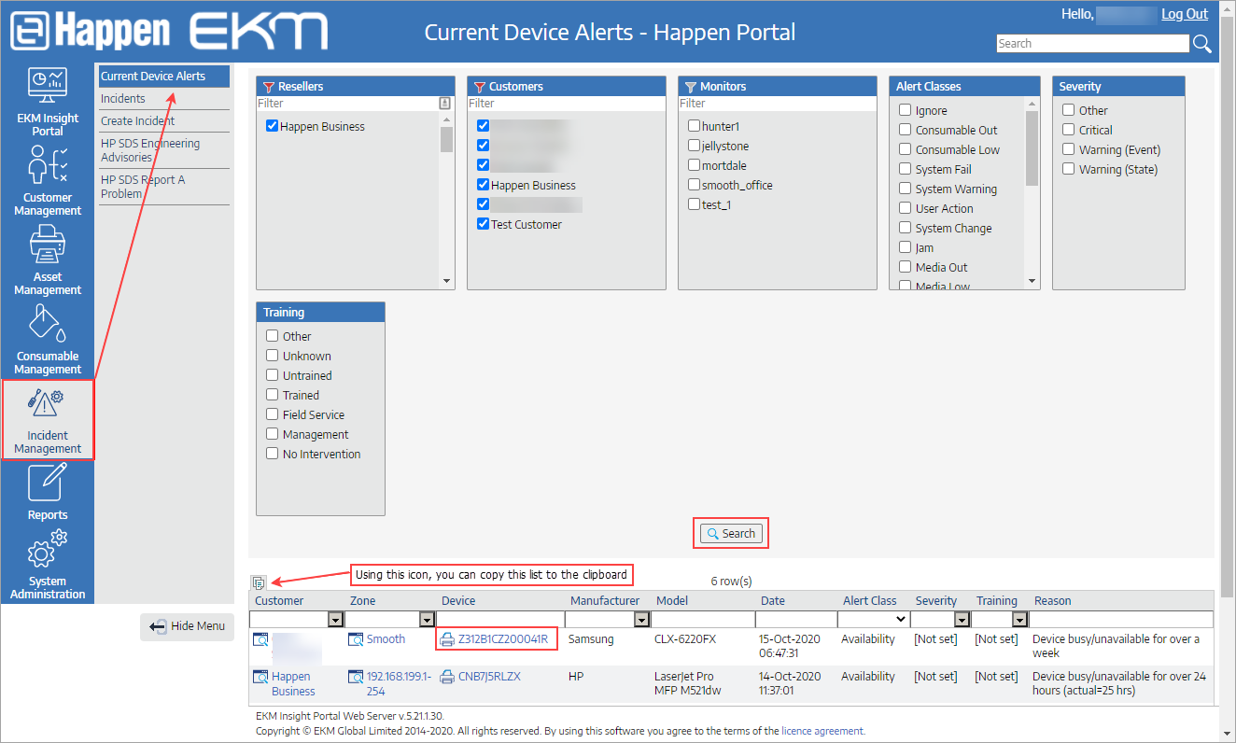Viewport: 1236px width, 743px height.
Task: Uncheck Happen Business in Resellers
Action: pyautogui.click(x=273, y=127)
